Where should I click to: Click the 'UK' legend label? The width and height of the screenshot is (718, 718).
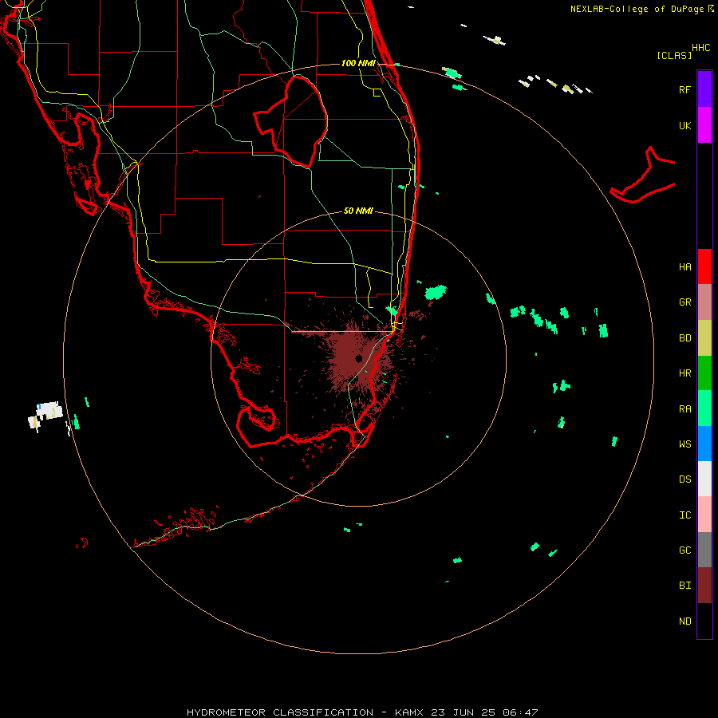pos(684,125)
